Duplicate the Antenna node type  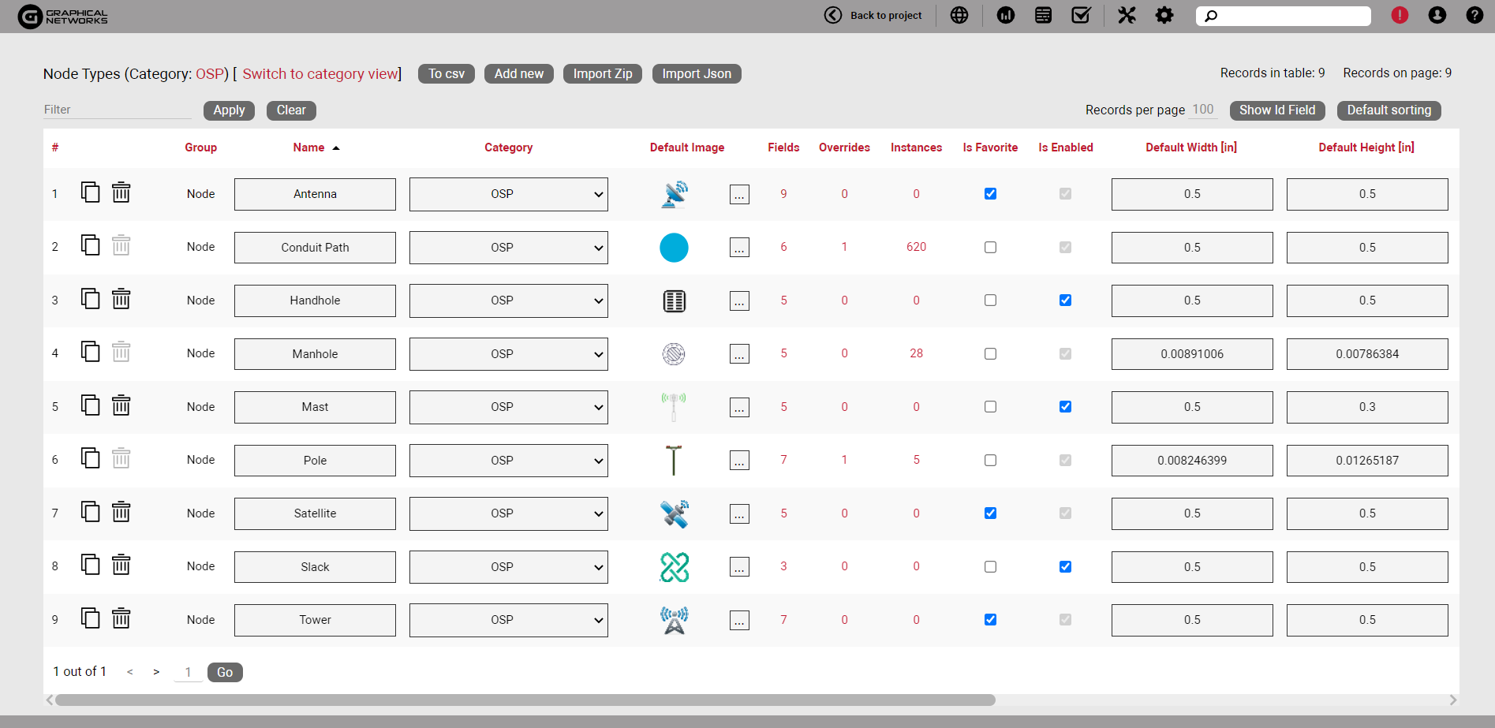pos(91,192)
